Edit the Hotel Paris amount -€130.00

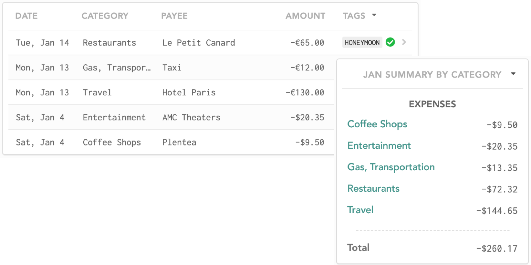[305, 92]
